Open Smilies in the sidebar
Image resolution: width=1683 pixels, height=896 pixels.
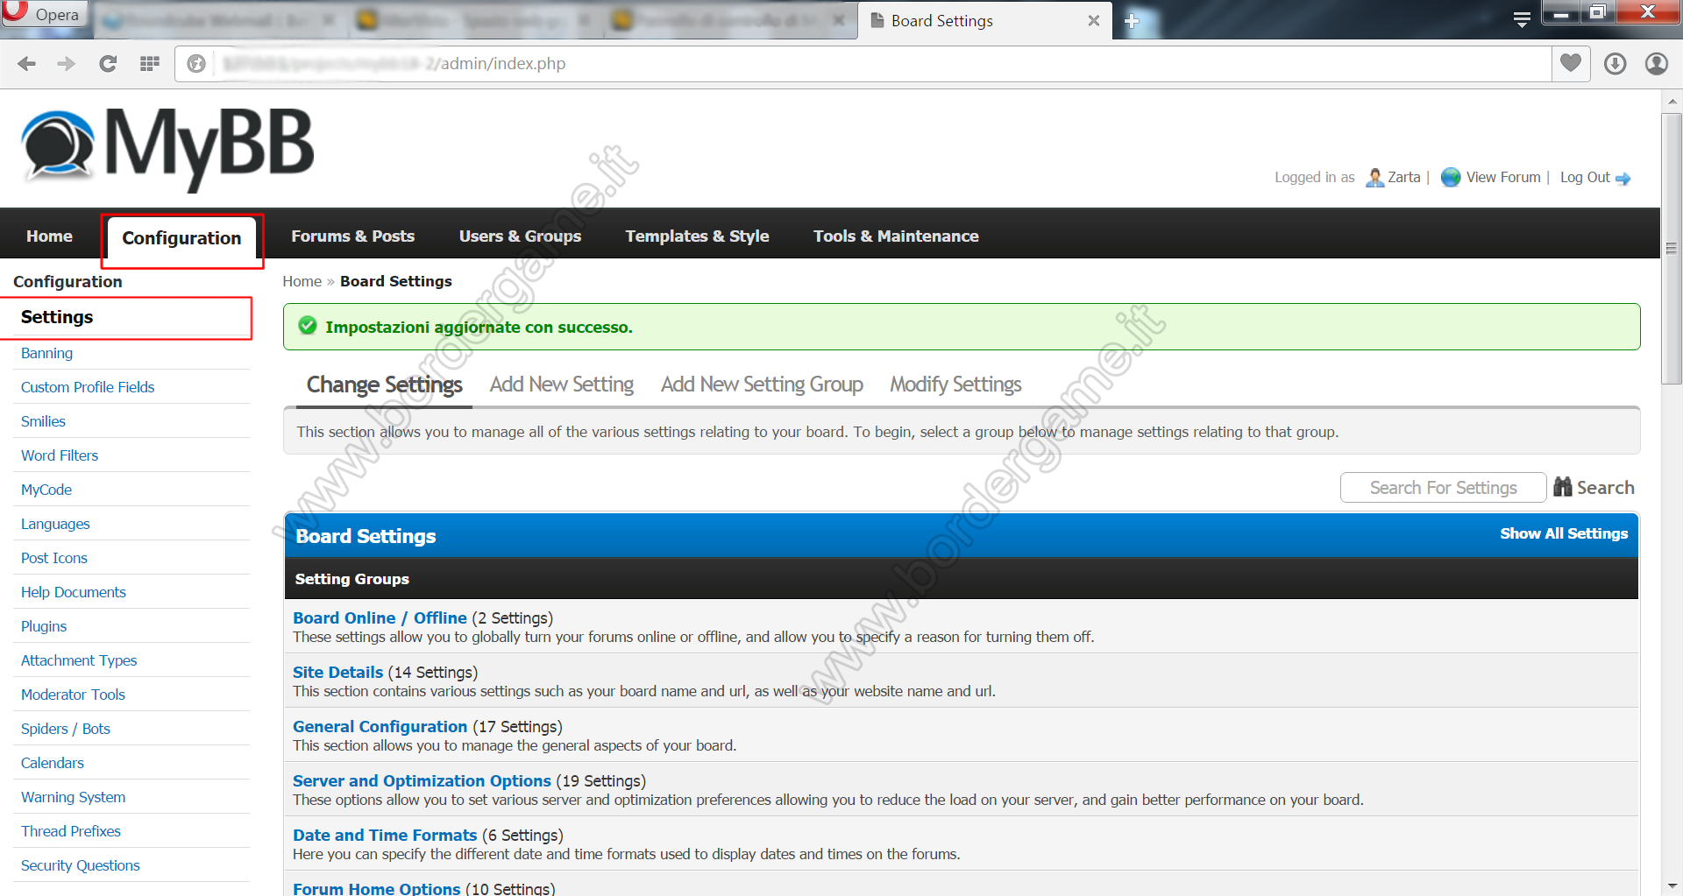click(43, 421)
